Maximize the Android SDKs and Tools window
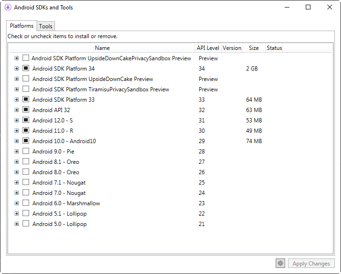This screenshot has height=274, width=341. point(308,7)
